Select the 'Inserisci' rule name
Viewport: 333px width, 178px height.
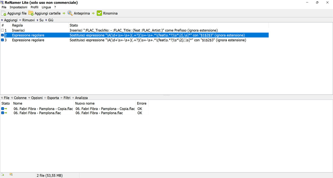click(18, 30)
